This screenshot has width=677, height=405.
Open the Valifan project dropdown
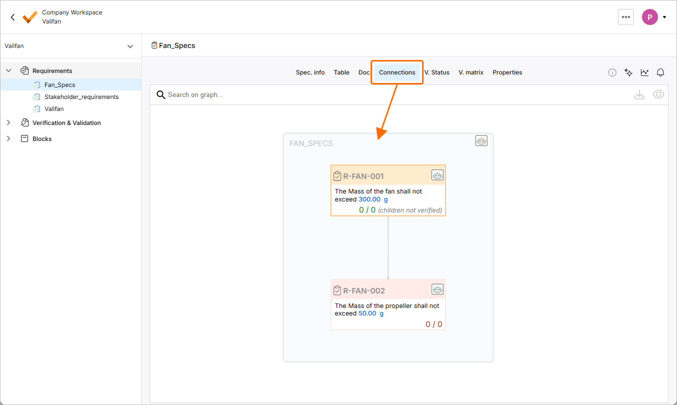pos(130,46)
